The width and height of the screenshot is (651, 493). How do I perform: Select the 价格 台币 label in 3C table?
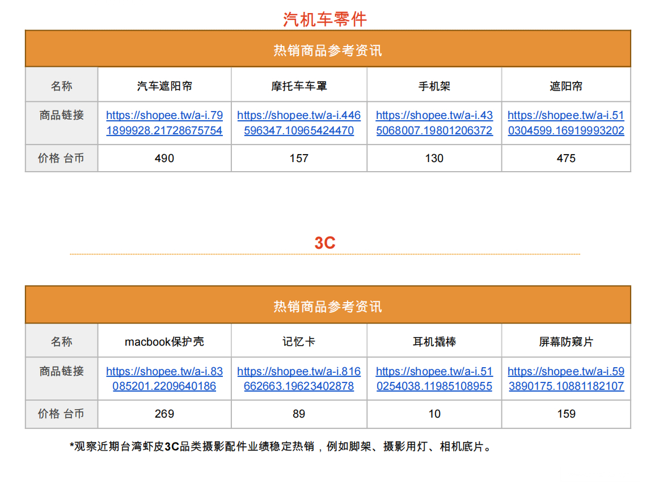tap(61, 414)
